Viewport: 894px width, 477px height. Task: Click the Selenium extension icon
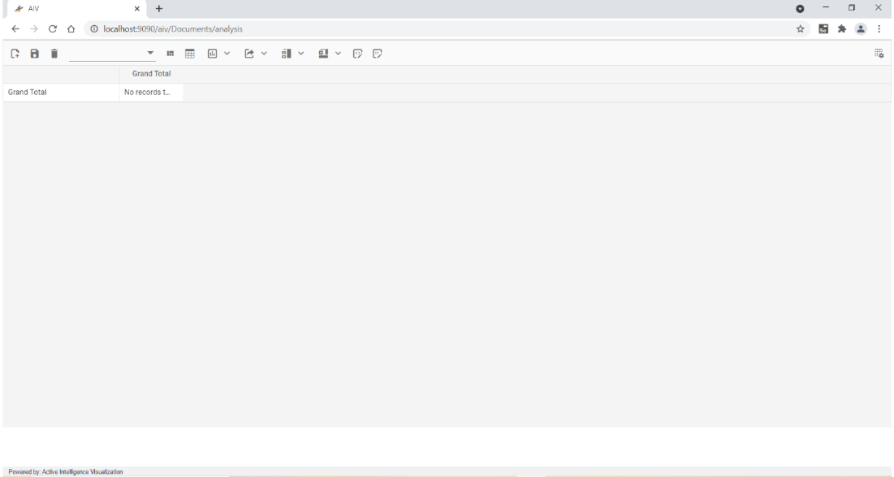[x=823, y=29]
